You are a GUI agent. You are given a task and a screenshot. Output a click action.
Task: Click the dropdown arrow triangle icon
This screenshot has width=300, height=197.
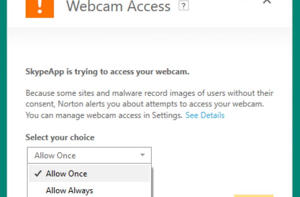point(142,155)
